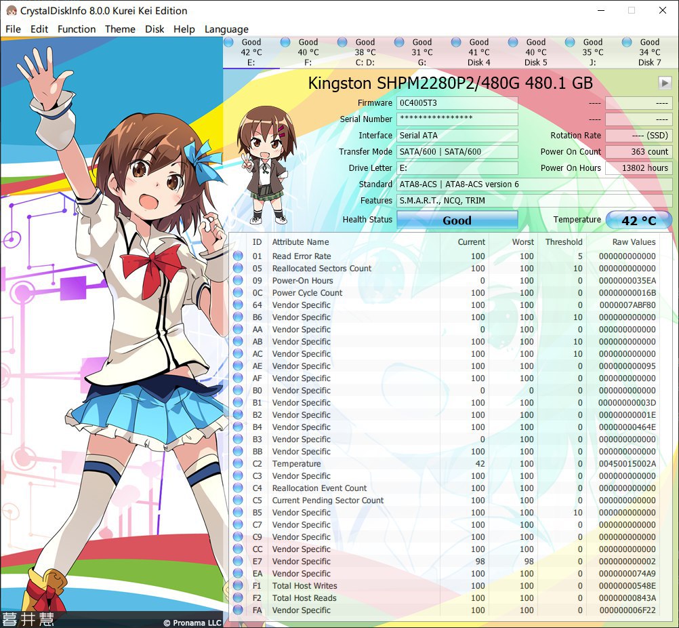Image resolution: width=679 pixels, height=628 pixels.
Task: Click status icon of attribute 64
Action: pos(238,305)
